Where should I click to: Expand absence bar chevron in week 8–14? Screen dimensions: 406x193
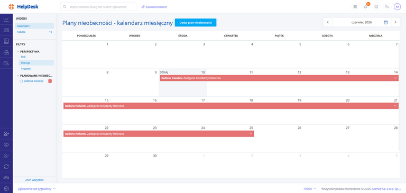pos(395,78)
